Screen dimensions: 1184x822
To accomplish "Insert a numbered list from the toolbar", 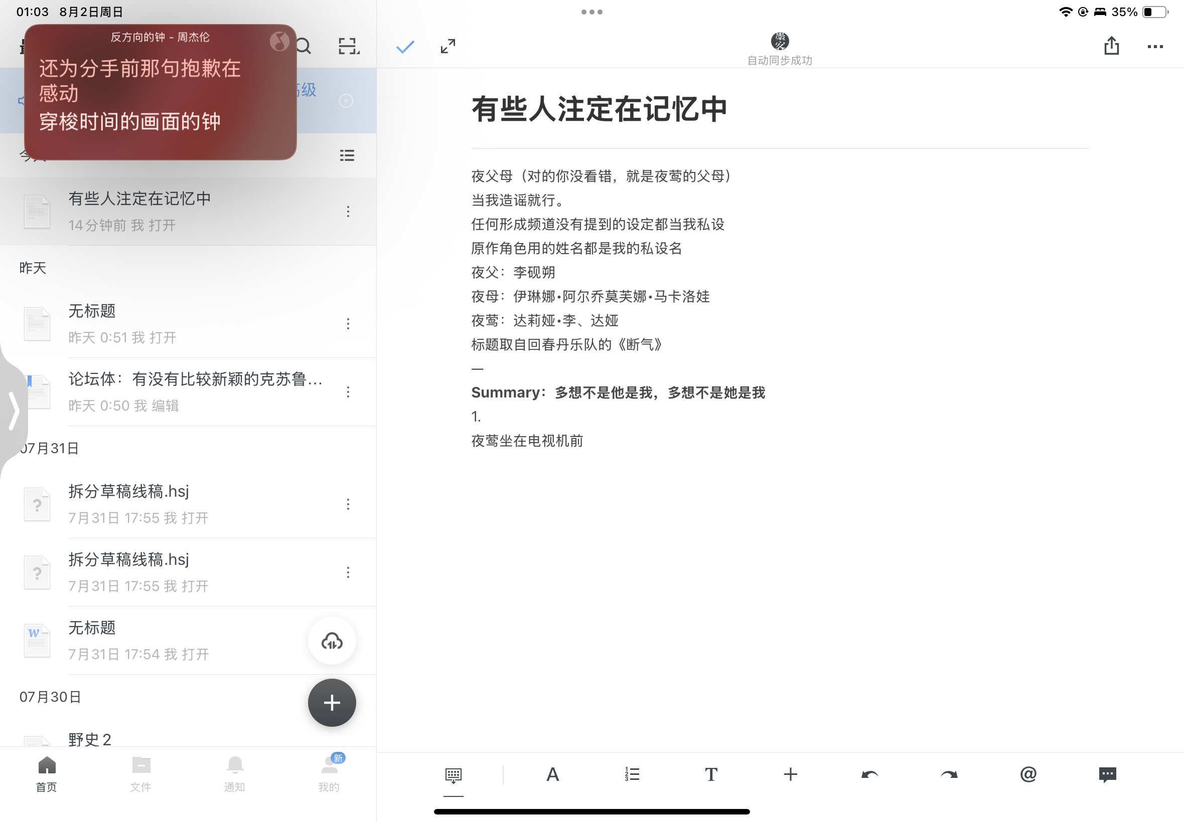I will pyautogui.click(x=632, y=774).
